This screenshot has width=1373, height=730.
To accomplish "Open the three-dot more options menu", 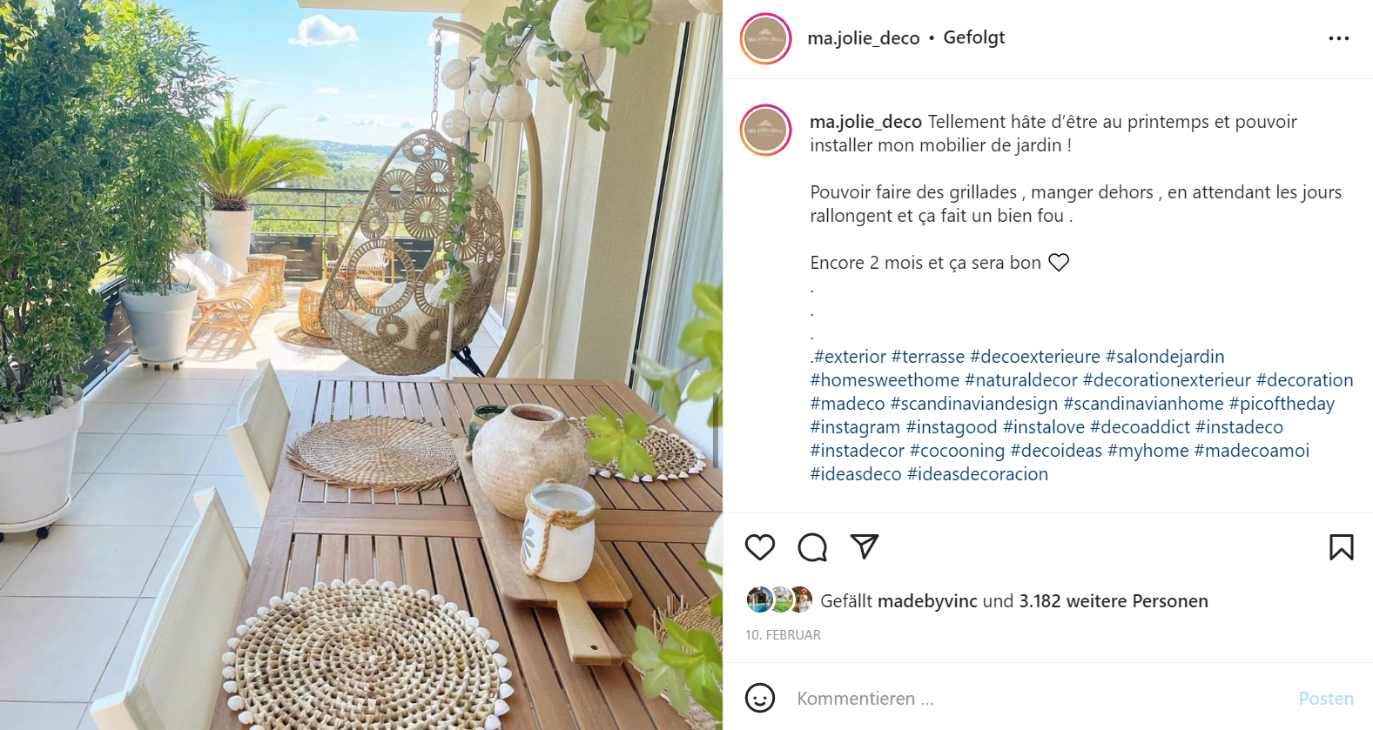I will click(1339, 38).
